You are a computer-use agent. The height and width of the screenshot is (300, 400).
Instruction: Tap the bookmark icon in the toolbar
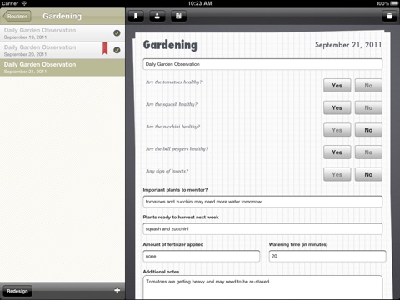136,16
